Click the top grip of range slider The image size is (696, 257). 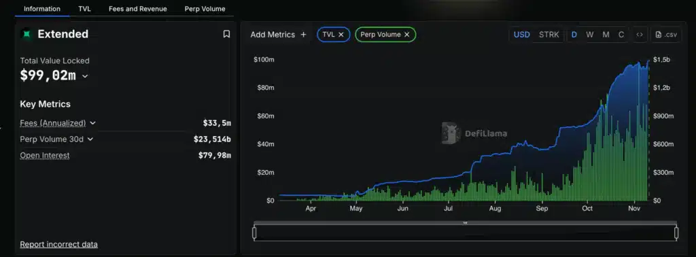(465, 223)
